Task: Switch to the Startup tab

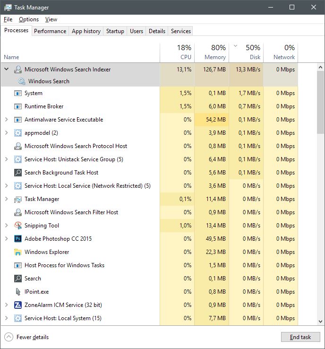Action: 115,31
